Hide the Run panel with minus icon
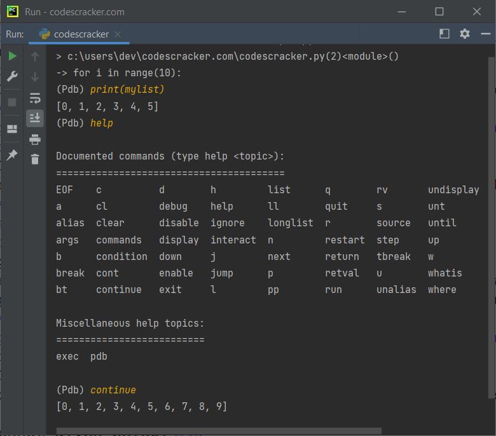The height and width of the screenshot is (436, 496). coord(486,34)
